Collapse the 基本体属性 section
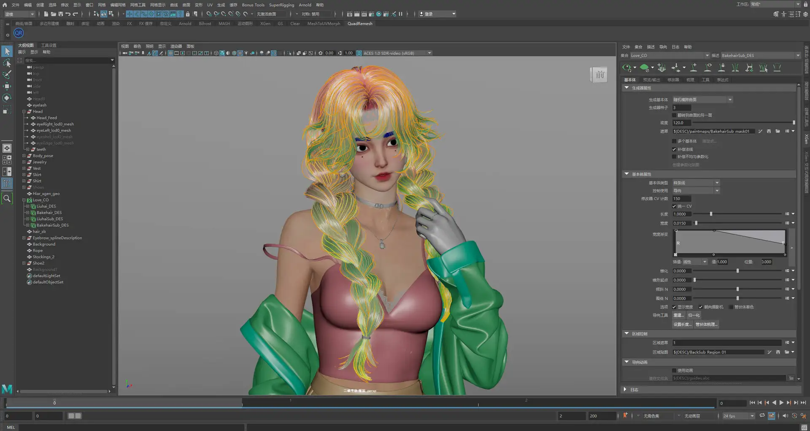 click(x=626, y=174)
